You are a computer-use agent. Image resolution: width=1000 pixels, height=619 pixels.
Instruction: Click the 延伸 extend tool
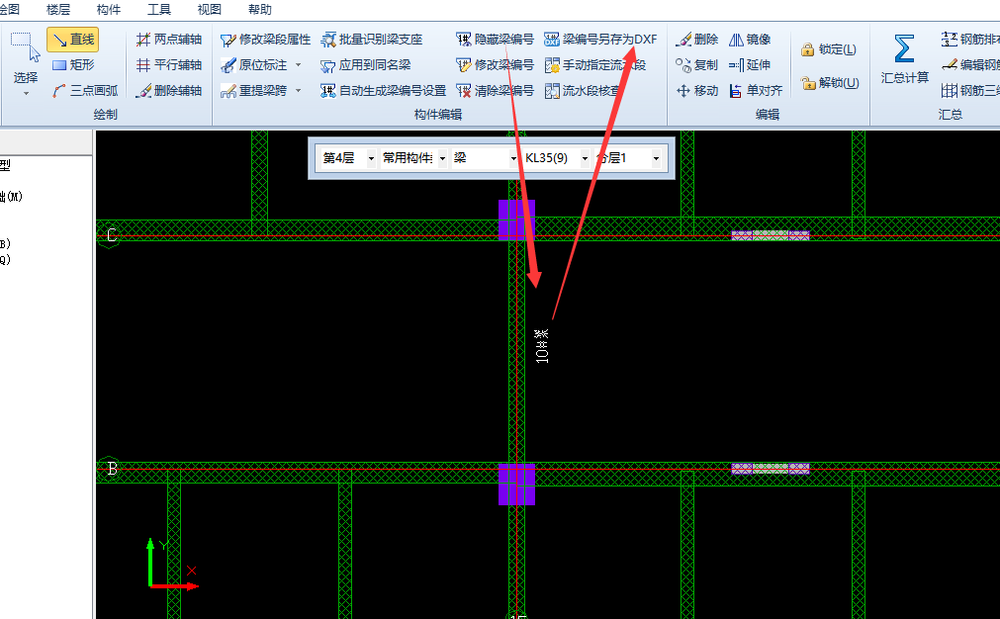pos(750,65)
